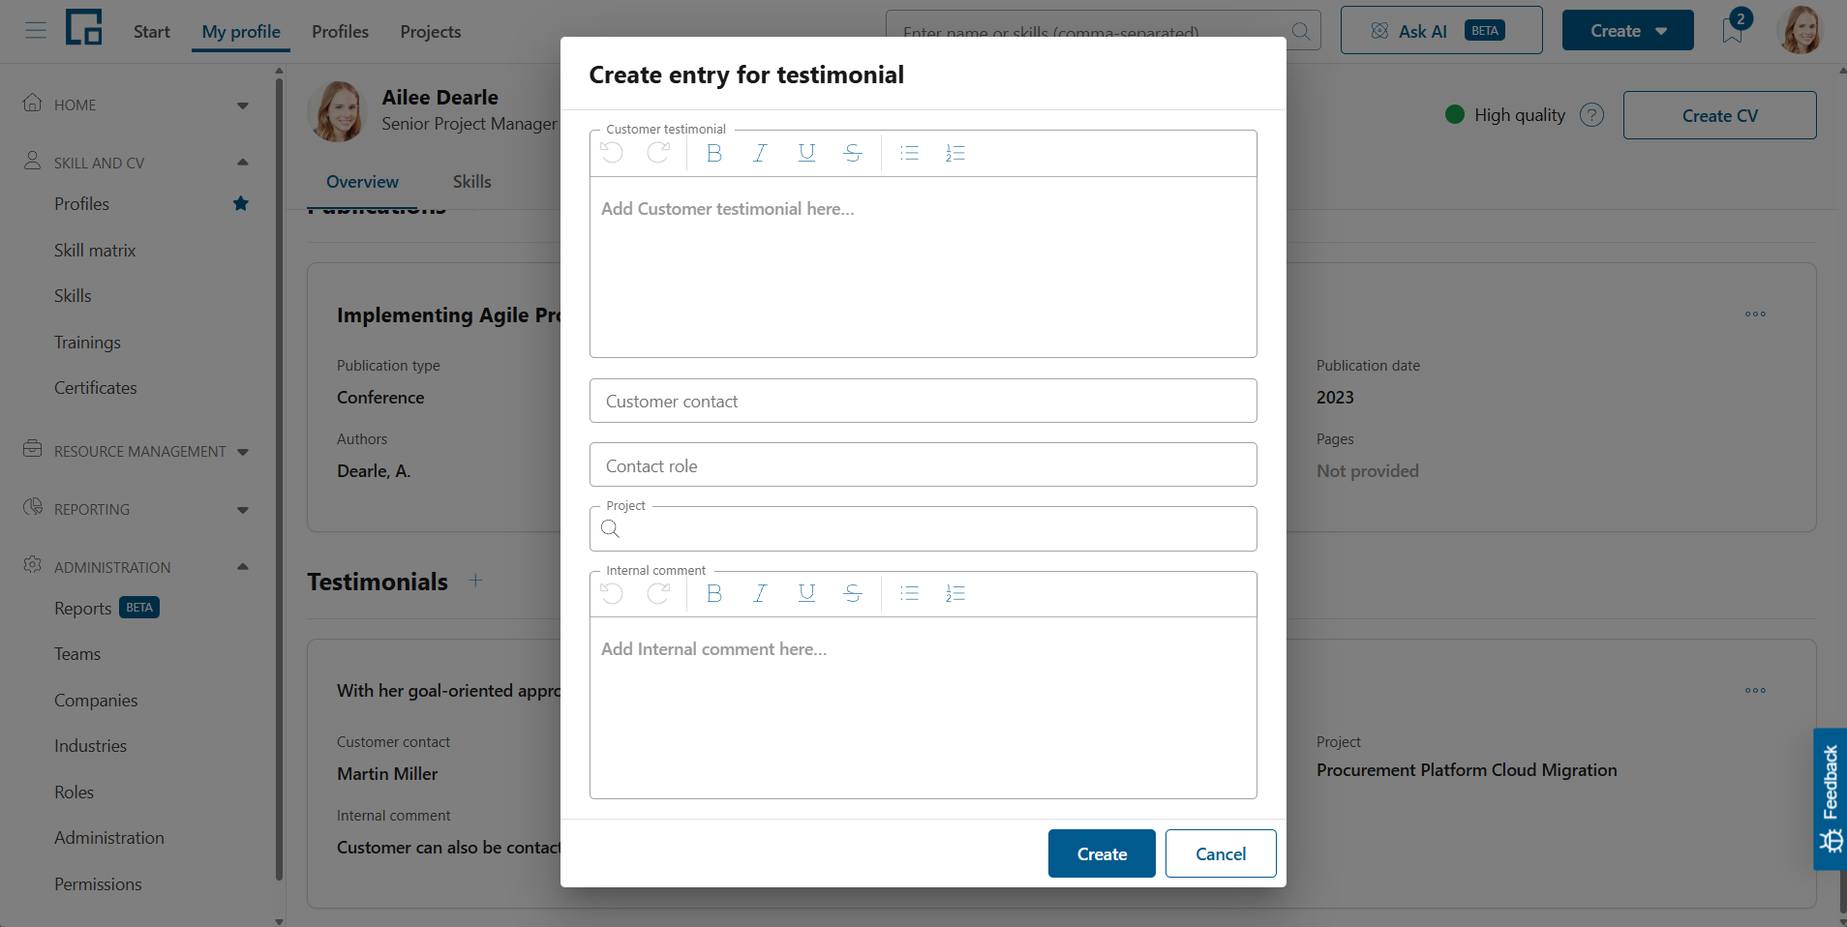Expand the REPORTING section

coord(243,510)
